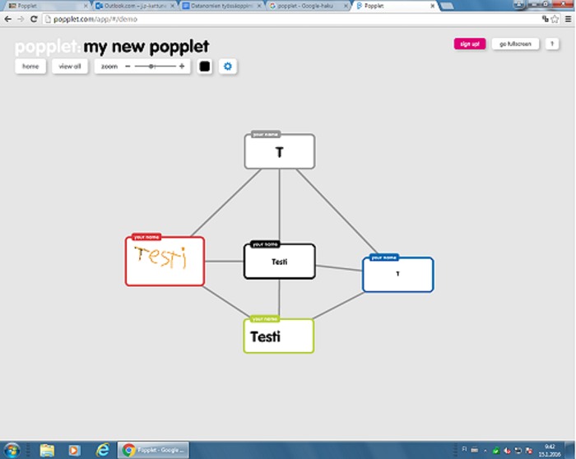The image size is (576, 459).
Task: Open the settings gear in Popplet toolbar
Action: click(x=228, y=66)
